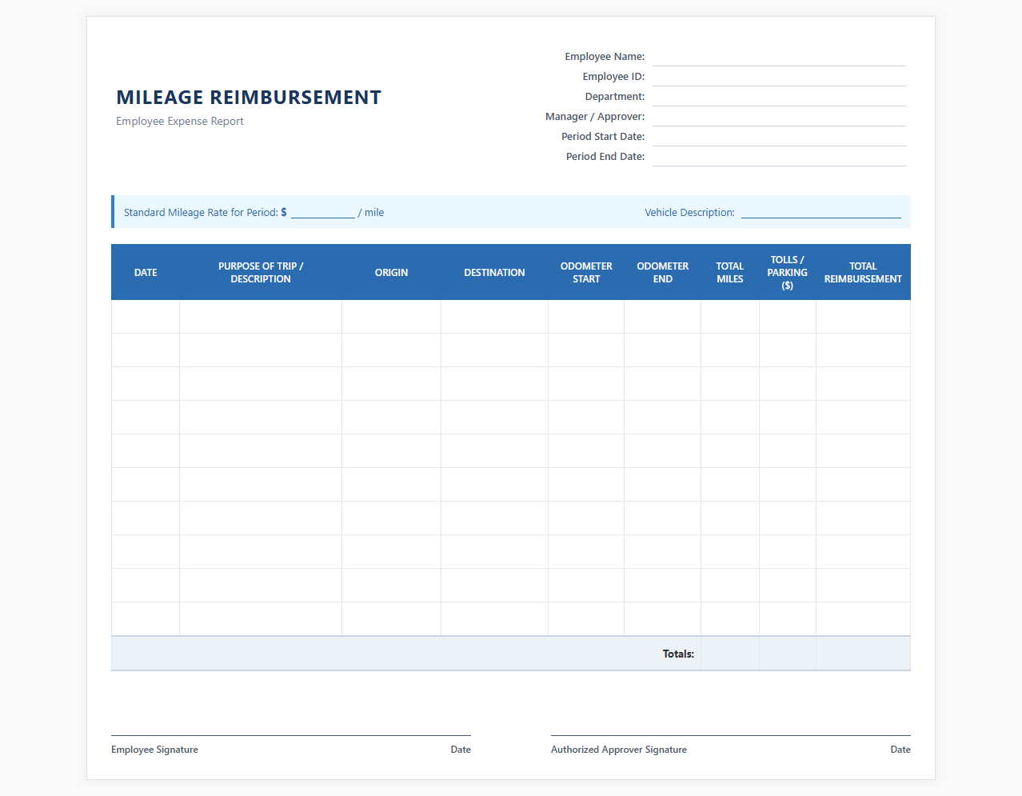This screenshot has width=1022, height=796.
Task: Click the Employee ID input line
Action: click(x=779, y=77)
